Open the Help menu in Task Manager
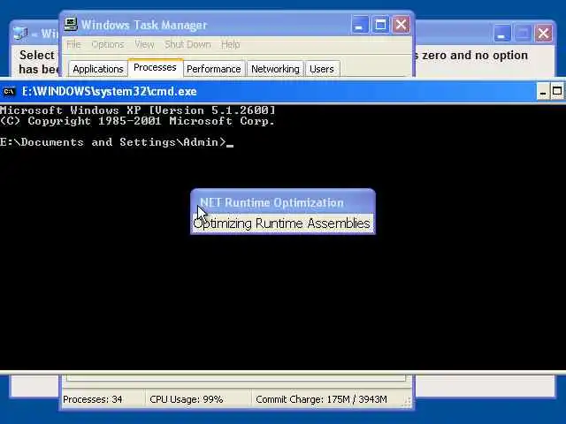Viewport: 566px width, 424px height. [230, 44]
